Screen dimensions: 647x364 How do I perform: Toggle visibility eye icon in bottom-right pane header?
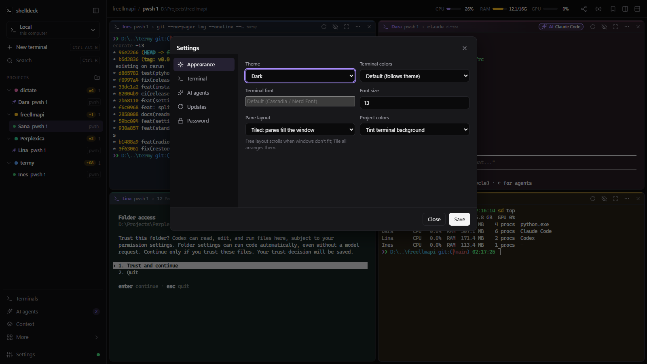pyautogui.click(x=604, y=199)
